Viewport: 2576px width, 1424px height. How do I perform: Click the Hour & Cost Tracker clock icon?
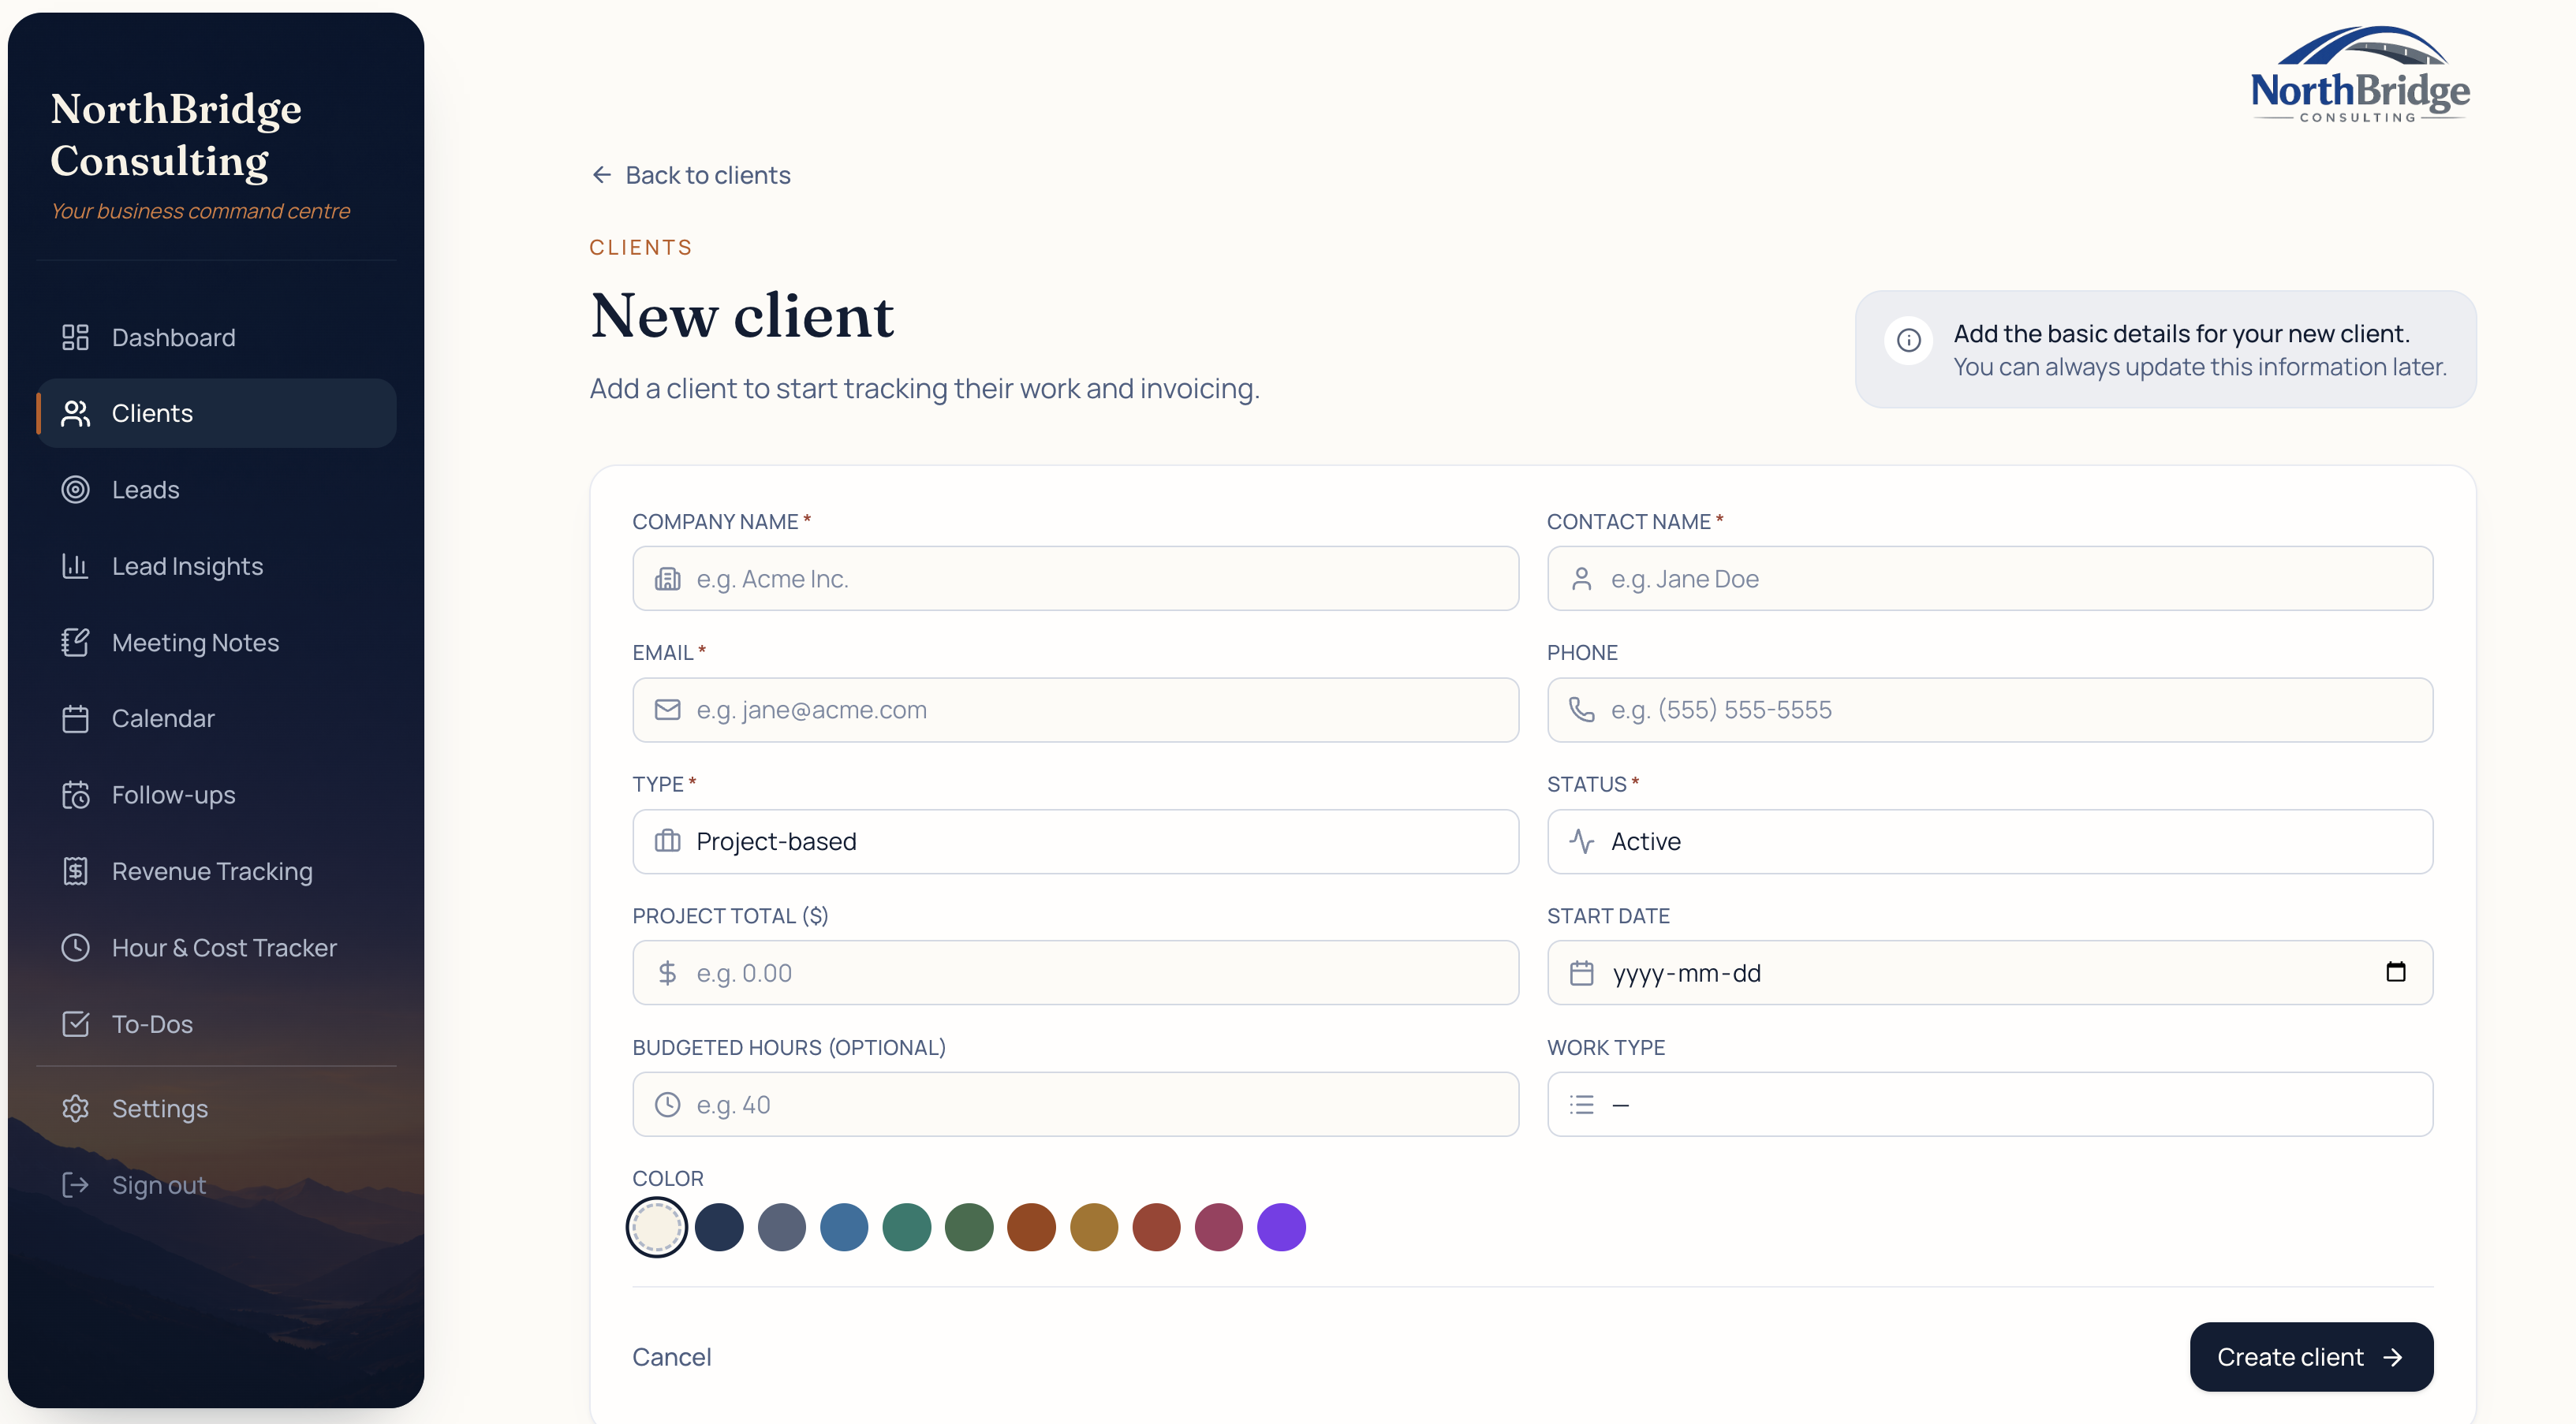click(x=75, y=948)
